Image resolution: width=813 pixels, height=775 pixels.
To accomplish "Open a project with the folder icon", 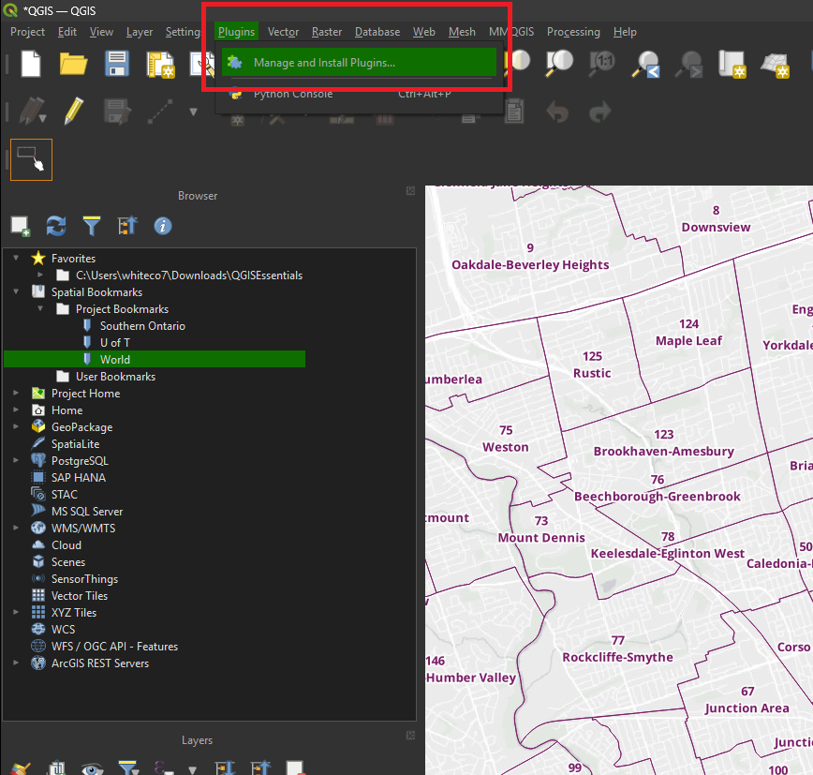I will 73,64.
